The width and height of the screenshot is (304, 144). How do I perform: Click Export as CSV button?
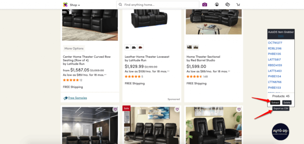pos(281,108)
